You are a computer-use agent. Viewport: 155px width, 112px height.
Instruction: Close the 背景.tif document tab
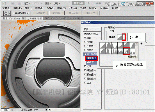click(41, 18)
